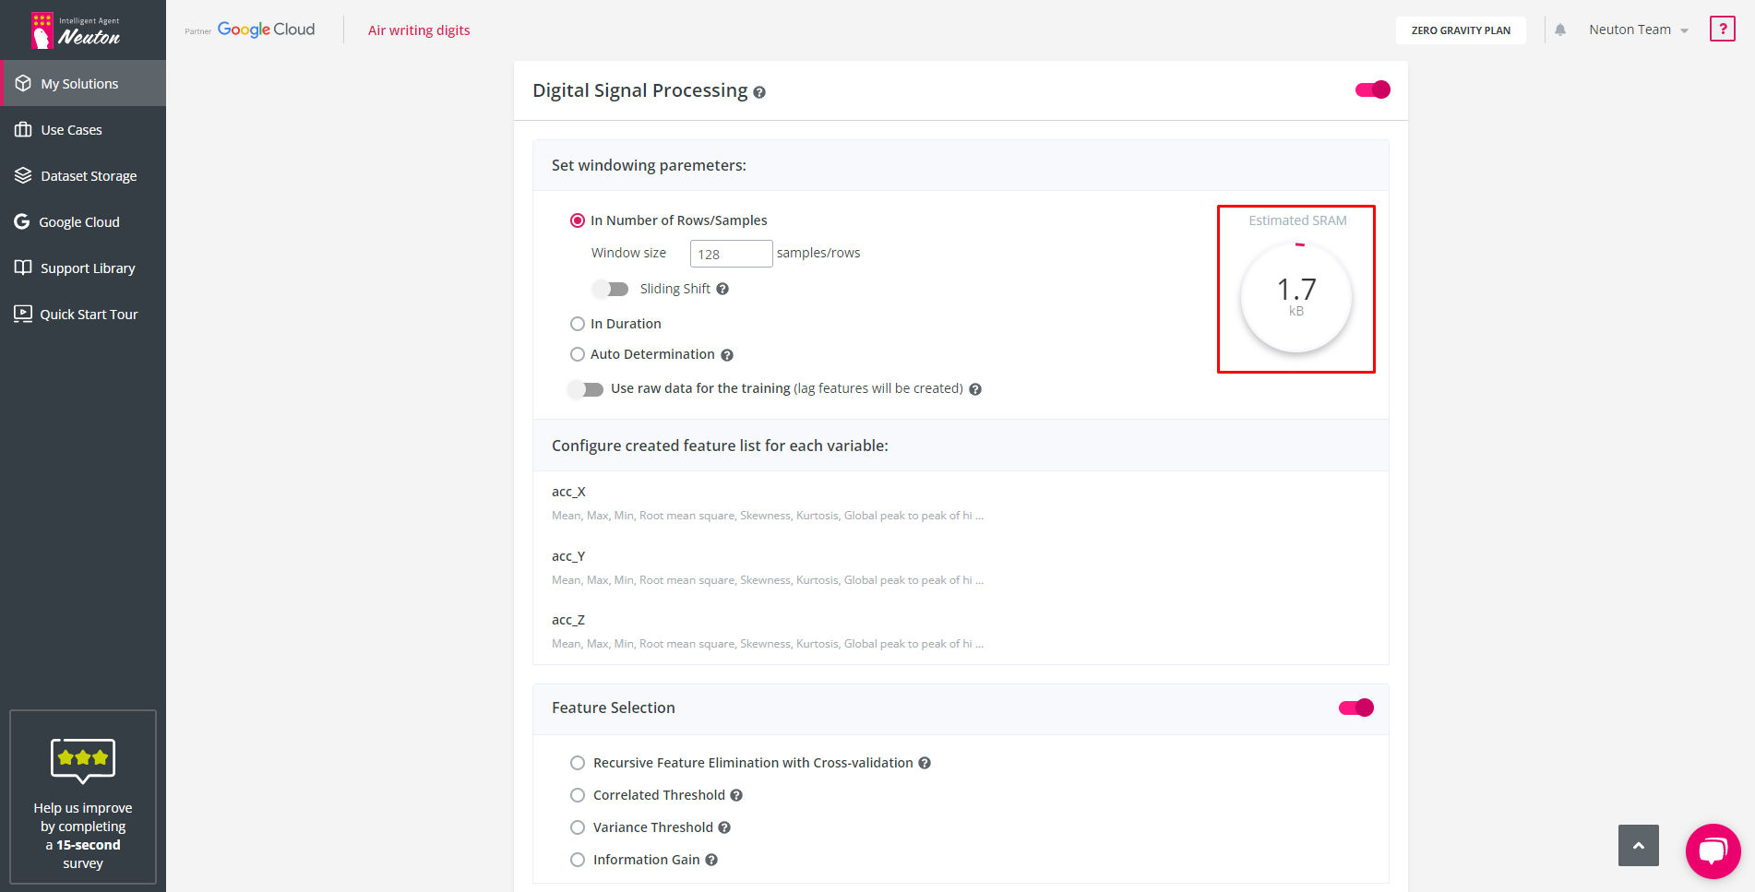Open Google Cloud from the sidebar

(x=83, y=221)
